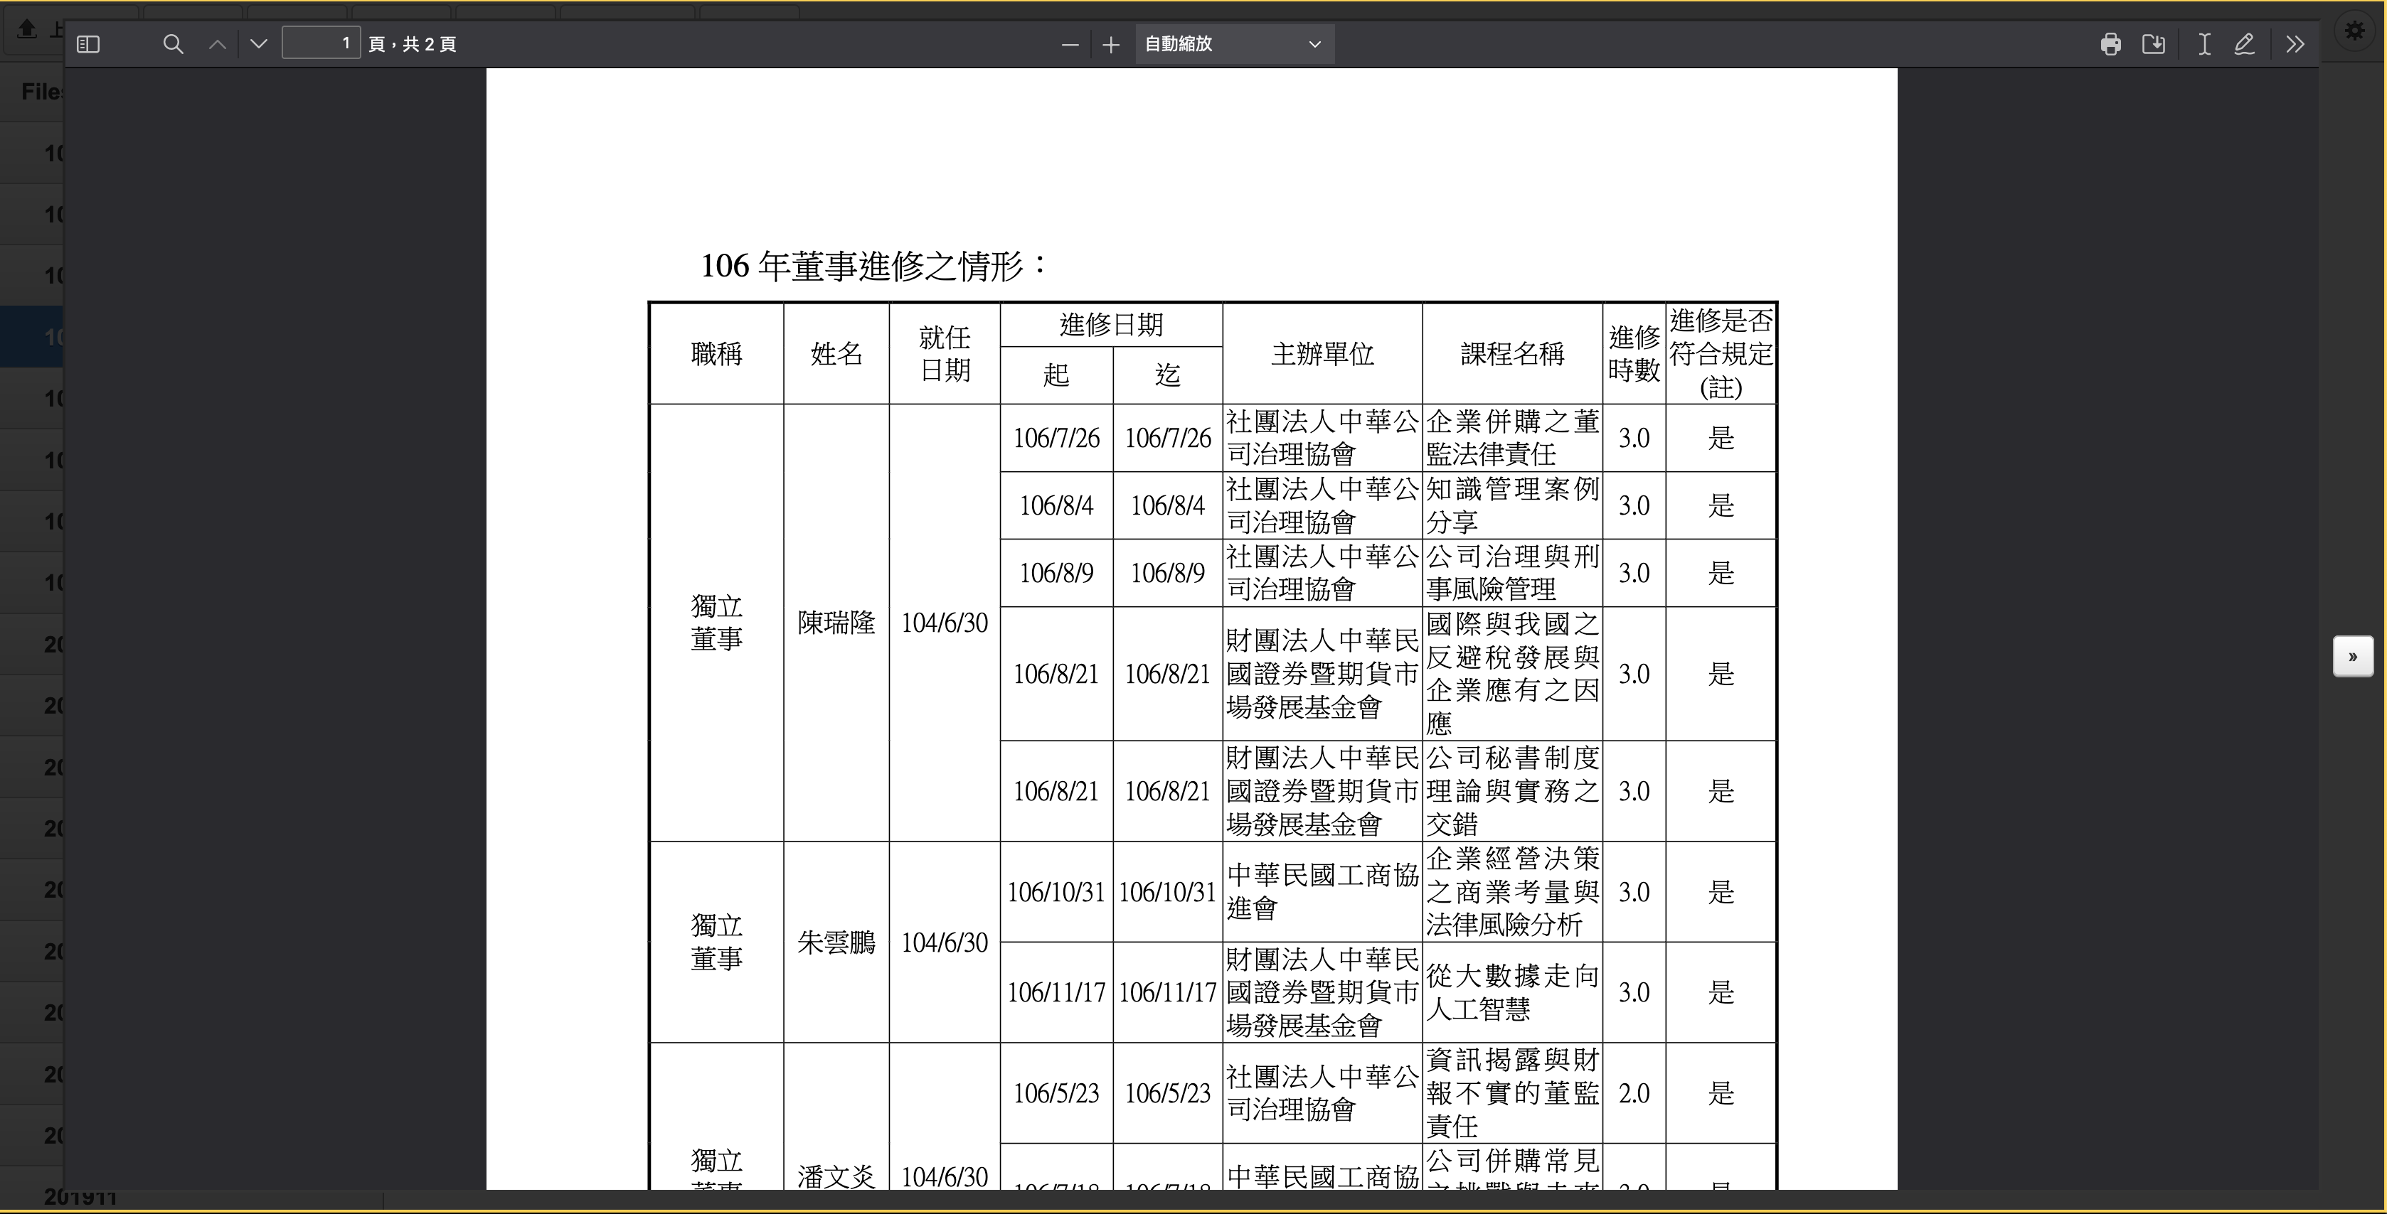Go to previous page arrow
Screen dimensions: 2387x1214
217,43
